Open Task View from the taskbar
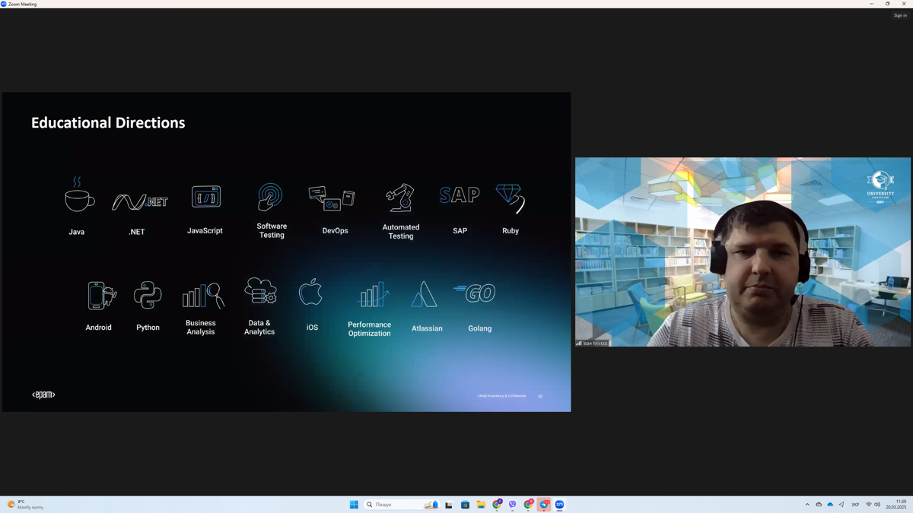 (x=449, y=505)
